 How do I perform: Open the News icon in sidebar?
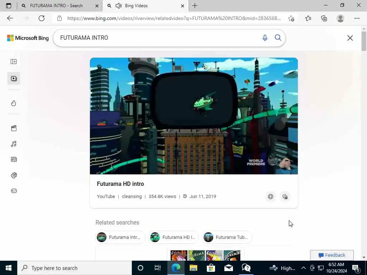tap(14, 159)
